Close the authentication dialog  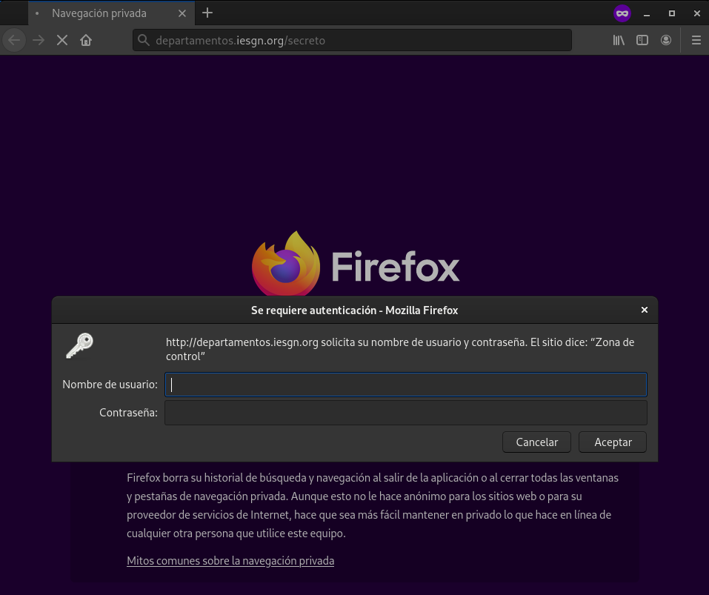644,310
